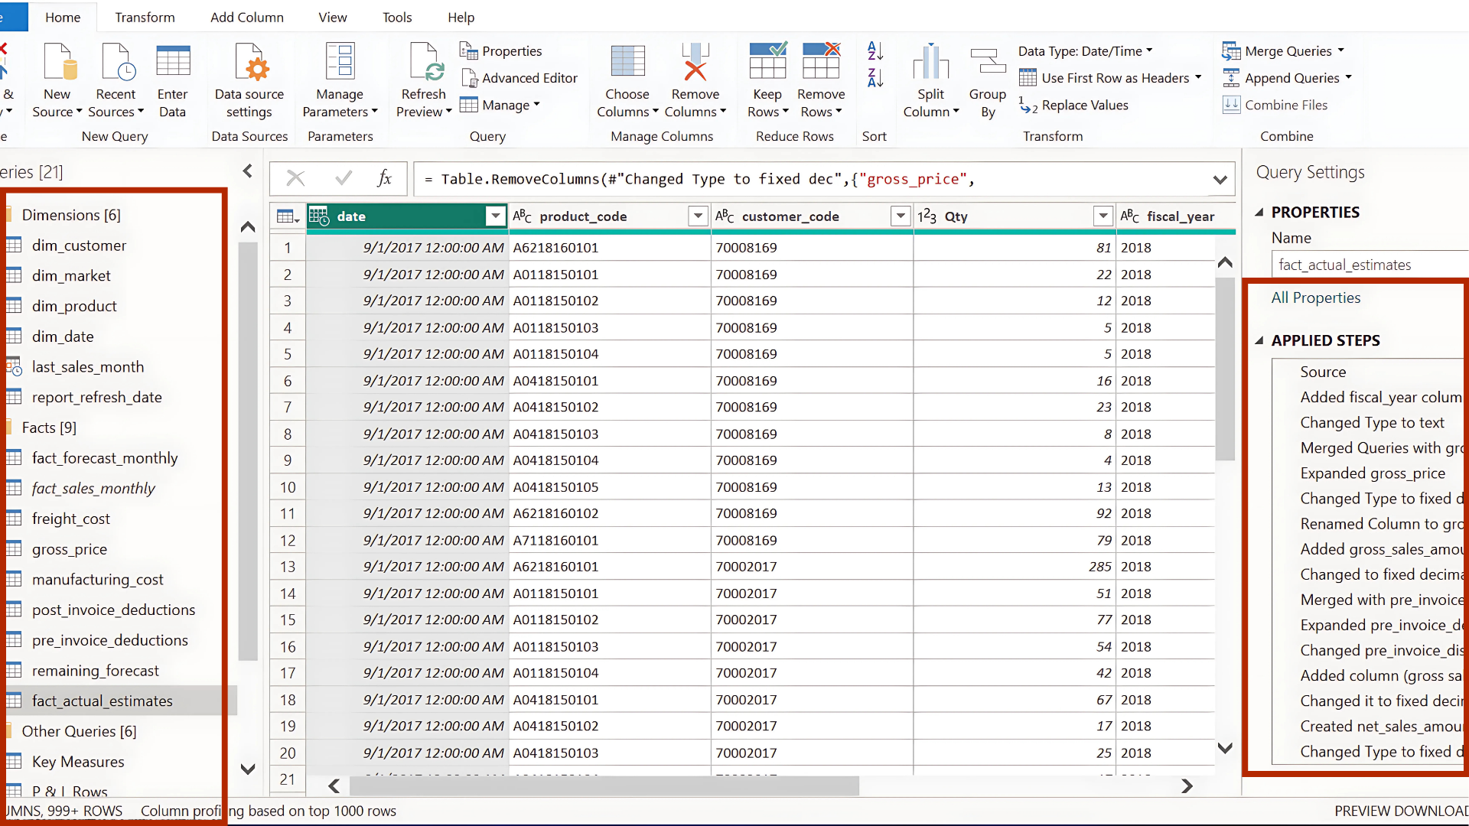Expand the formula bar chevron
The width and height of the screenshot is (1469, 826).
(1220, 180)
